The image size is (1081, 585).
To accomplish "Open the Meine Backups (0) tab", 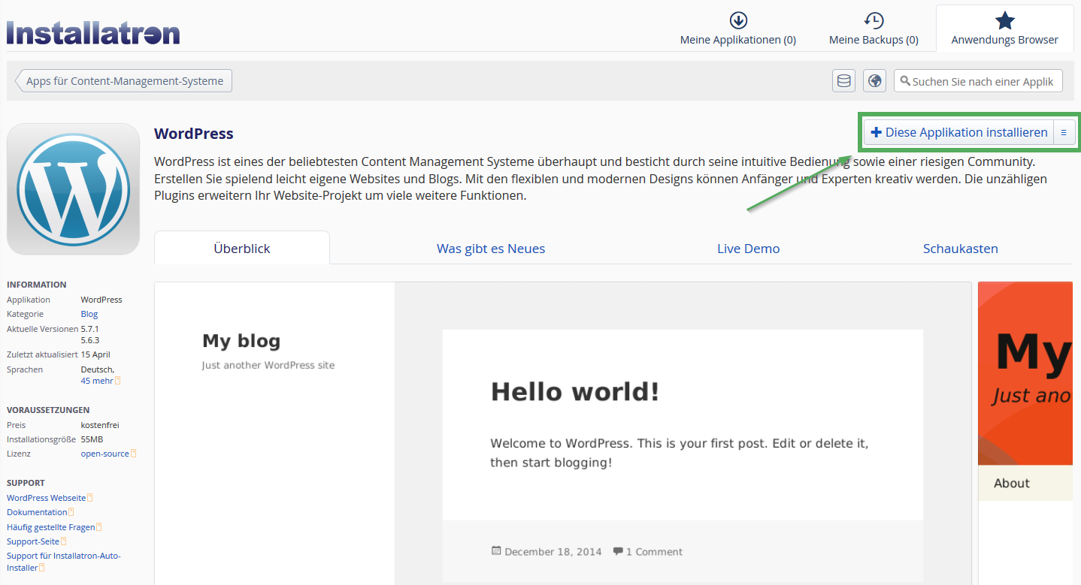I will (x=874, y=29).
